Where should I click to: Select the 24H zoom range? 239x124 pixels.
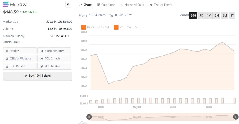coord(193,15)
